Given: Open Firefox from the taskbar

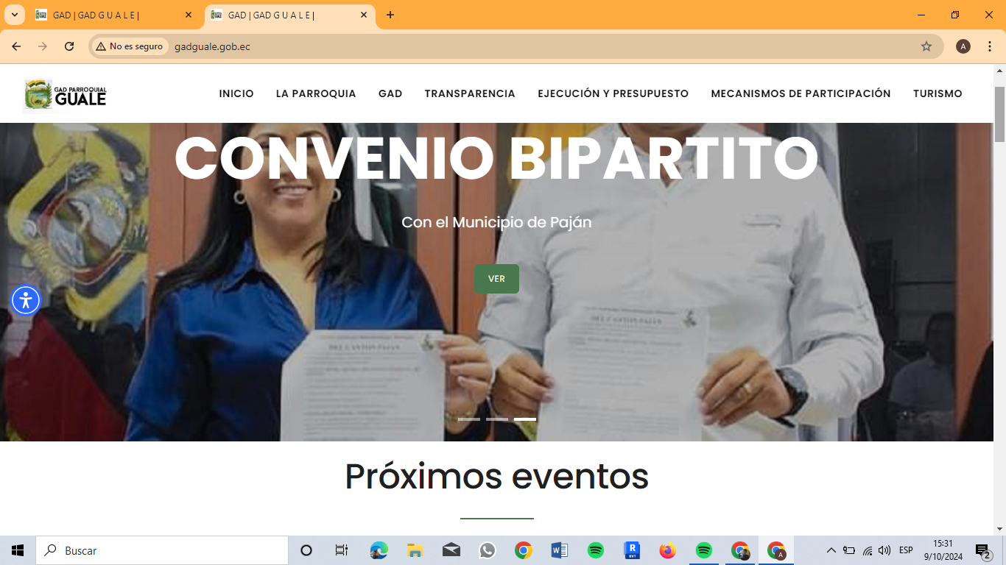Looking at the screenshot, I should (667, 550).
